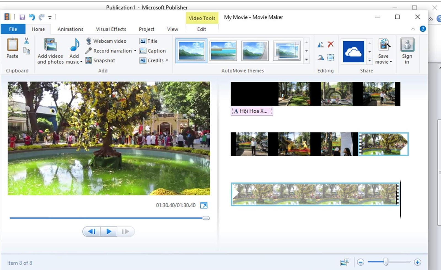View the preview in full screen

pyautogui.click(x=204, y=205)
